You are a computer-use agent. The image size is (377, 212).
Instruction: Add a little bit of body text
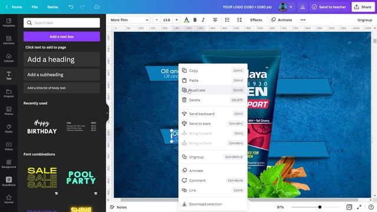[62, 88]
